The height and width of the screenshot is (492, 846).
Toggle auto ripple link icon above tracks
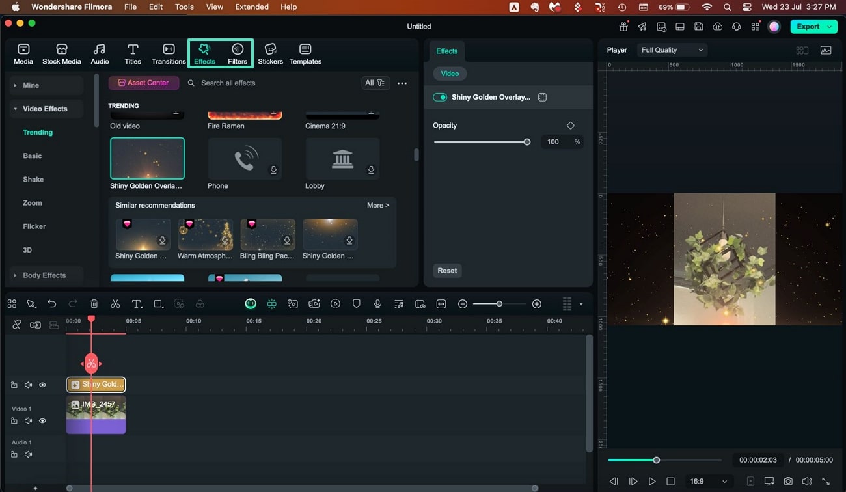[x=35, y=325]
